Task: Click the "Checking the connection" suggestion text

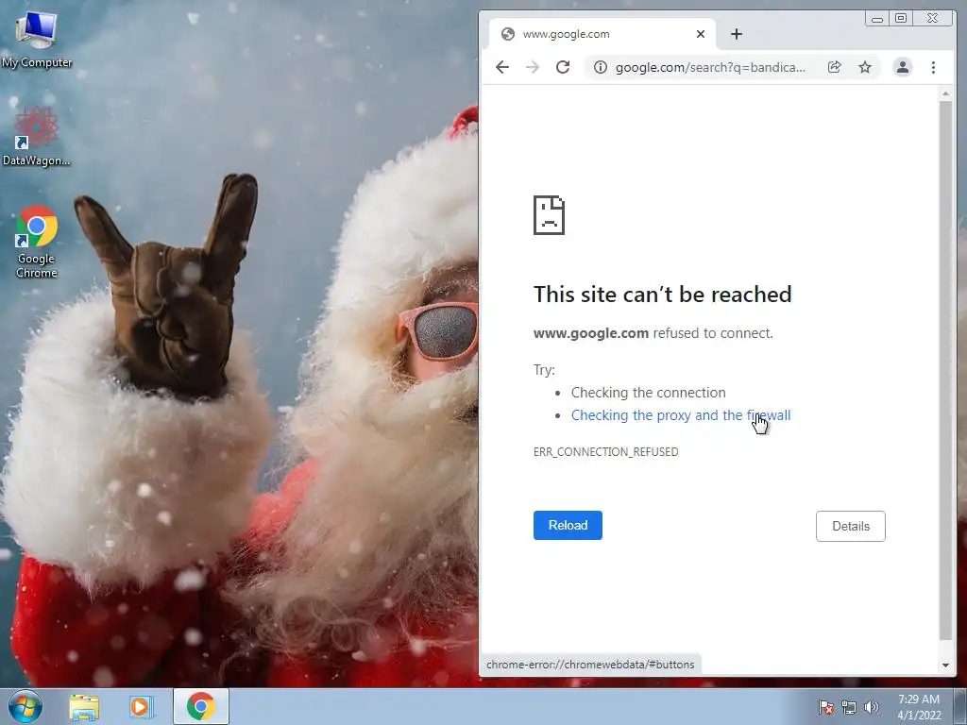Action: (648, 393)
